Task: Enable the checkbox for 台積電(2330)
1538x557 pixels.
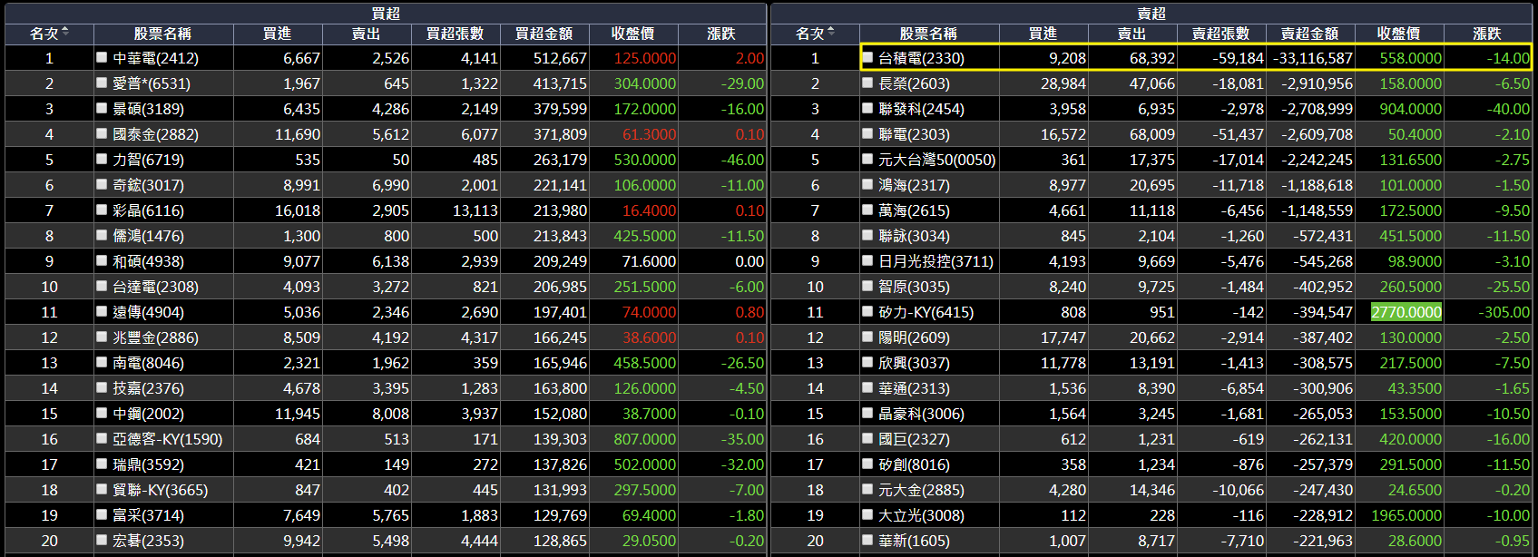Action: 867,57
